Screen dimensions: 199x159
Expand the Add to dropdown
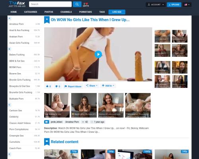click(x=108, y=86)
